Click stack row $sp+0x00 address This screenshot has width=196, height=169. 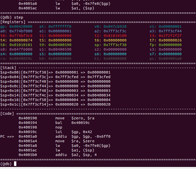[35, 73]
